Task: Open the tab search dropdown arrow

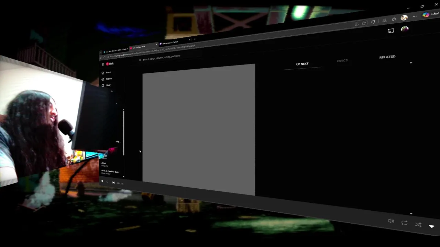Action: click(x=100, y=52)
